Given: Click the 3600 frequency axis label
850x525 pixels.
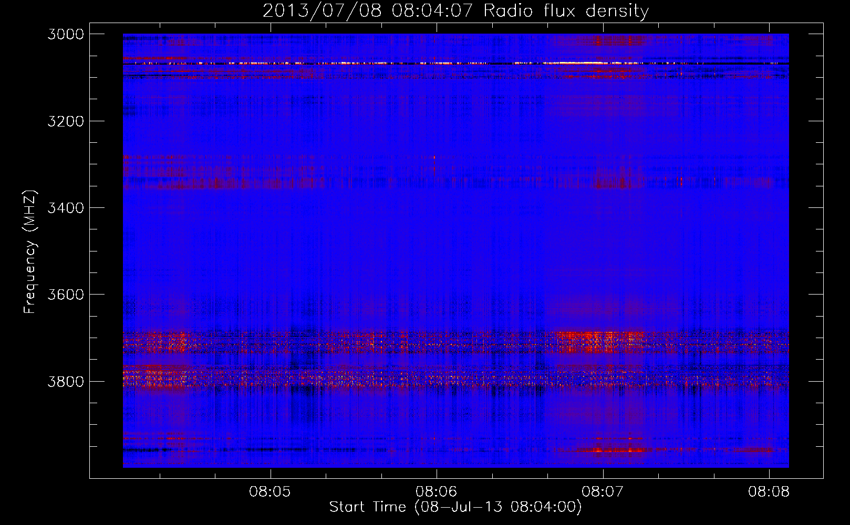Looking at the screenshot, I should pos(66,295).
